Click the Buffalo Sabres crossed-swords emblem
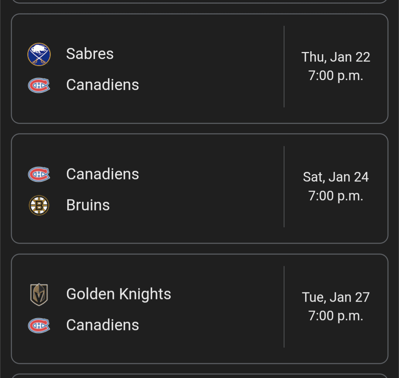This screenshot has height=378, width=399. tap(38, 54)
